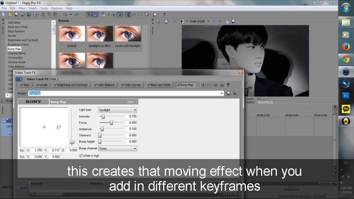This screenshot has height=199, width=354.
Task: Uncheck the White is high checkbox
Action: [81, 156]
